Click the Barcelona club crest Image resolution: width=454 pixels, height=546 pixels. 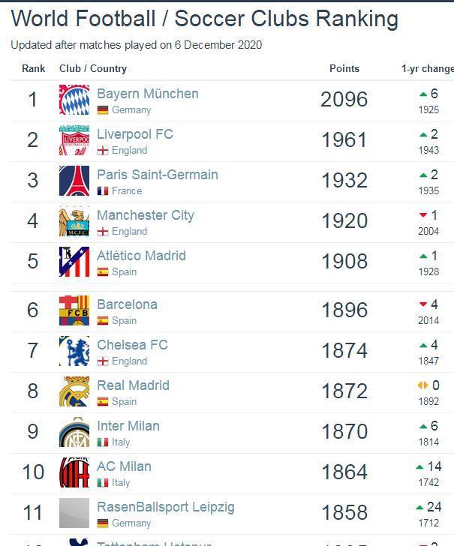[74, 310]
